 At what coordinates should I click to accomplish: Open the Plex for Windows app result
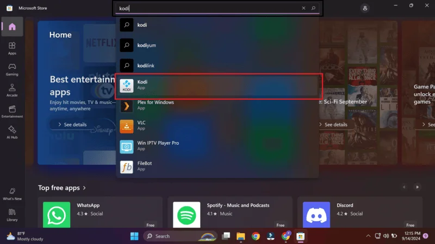(x=217, y=106)
